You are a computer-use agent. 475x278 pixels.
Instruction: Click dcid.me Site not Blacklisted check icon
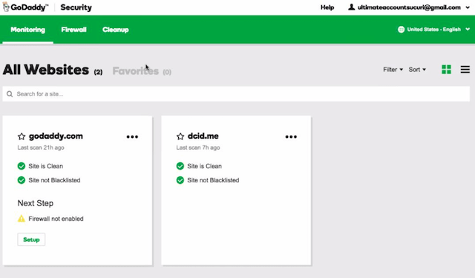click(180, 180)
